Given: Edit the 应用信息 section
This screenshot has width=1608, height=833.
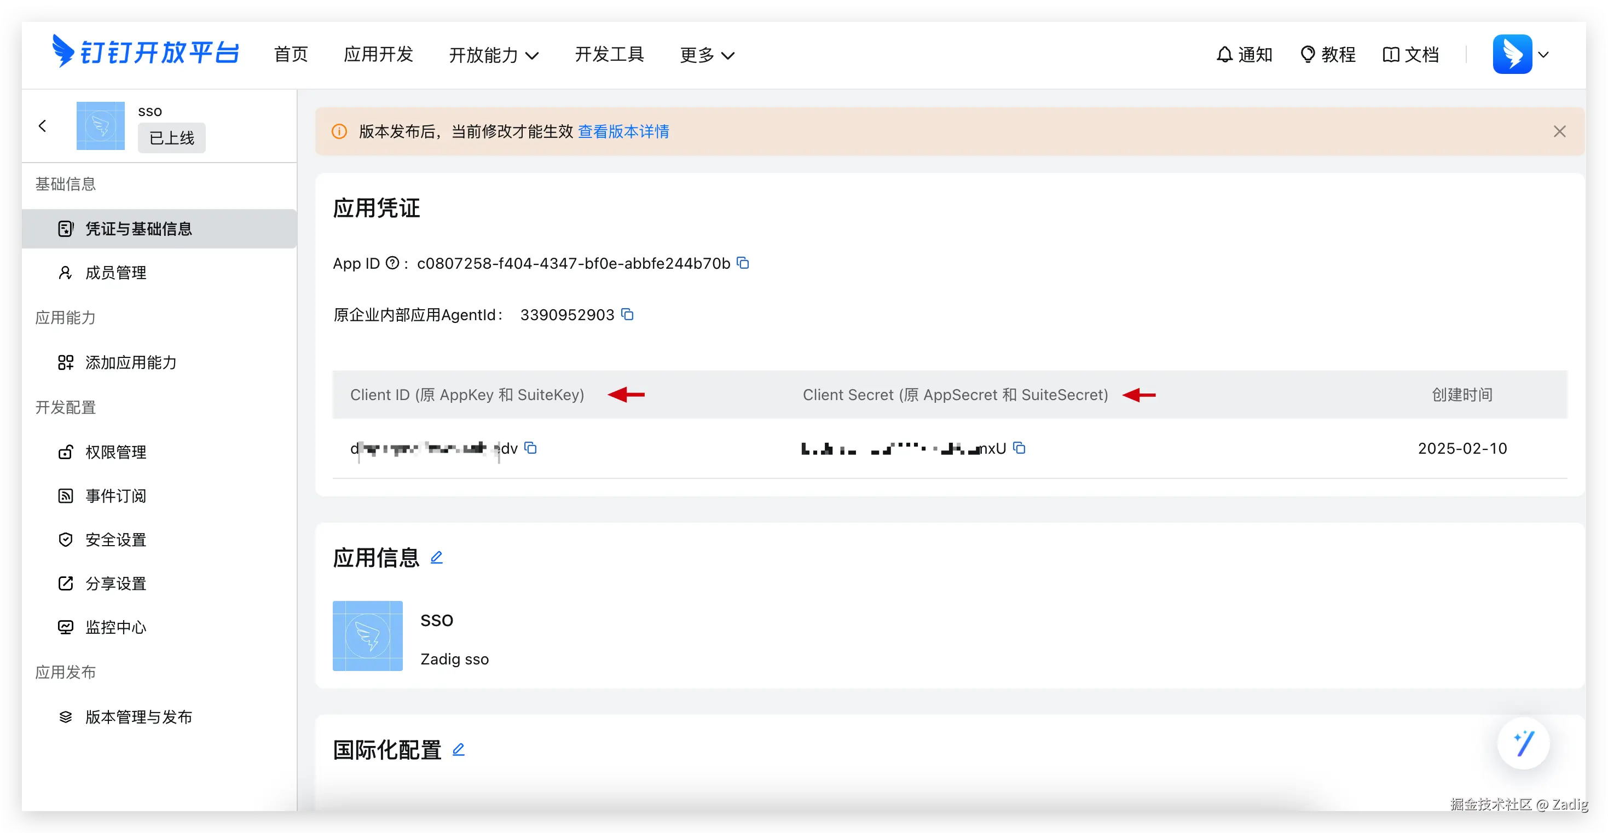Looking at the screenshot, I should coord(436,557).
